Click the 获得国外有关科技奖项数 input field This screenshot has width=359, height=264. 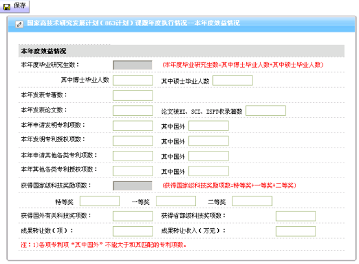[133, 217]
